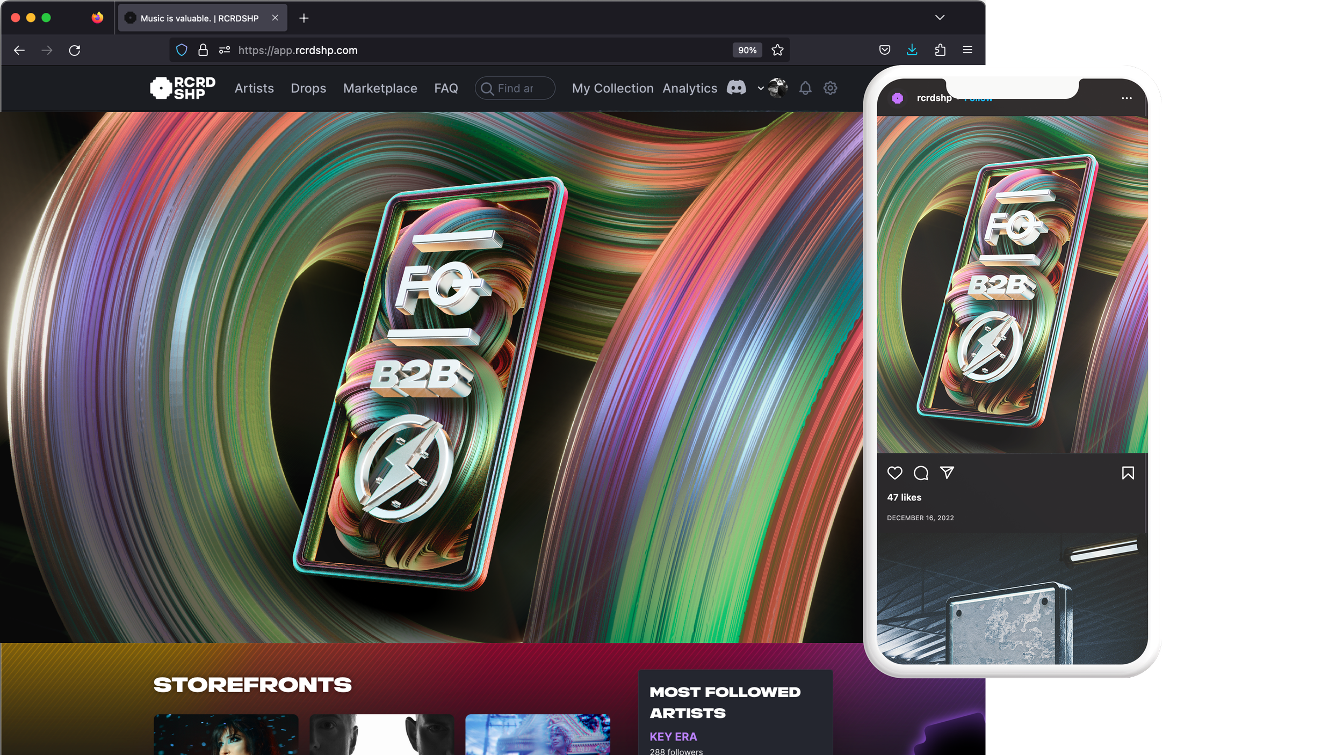The image size is (1343, 755).
Task: Click the Firefox icon in the title bar
Action: coord(97,18)
